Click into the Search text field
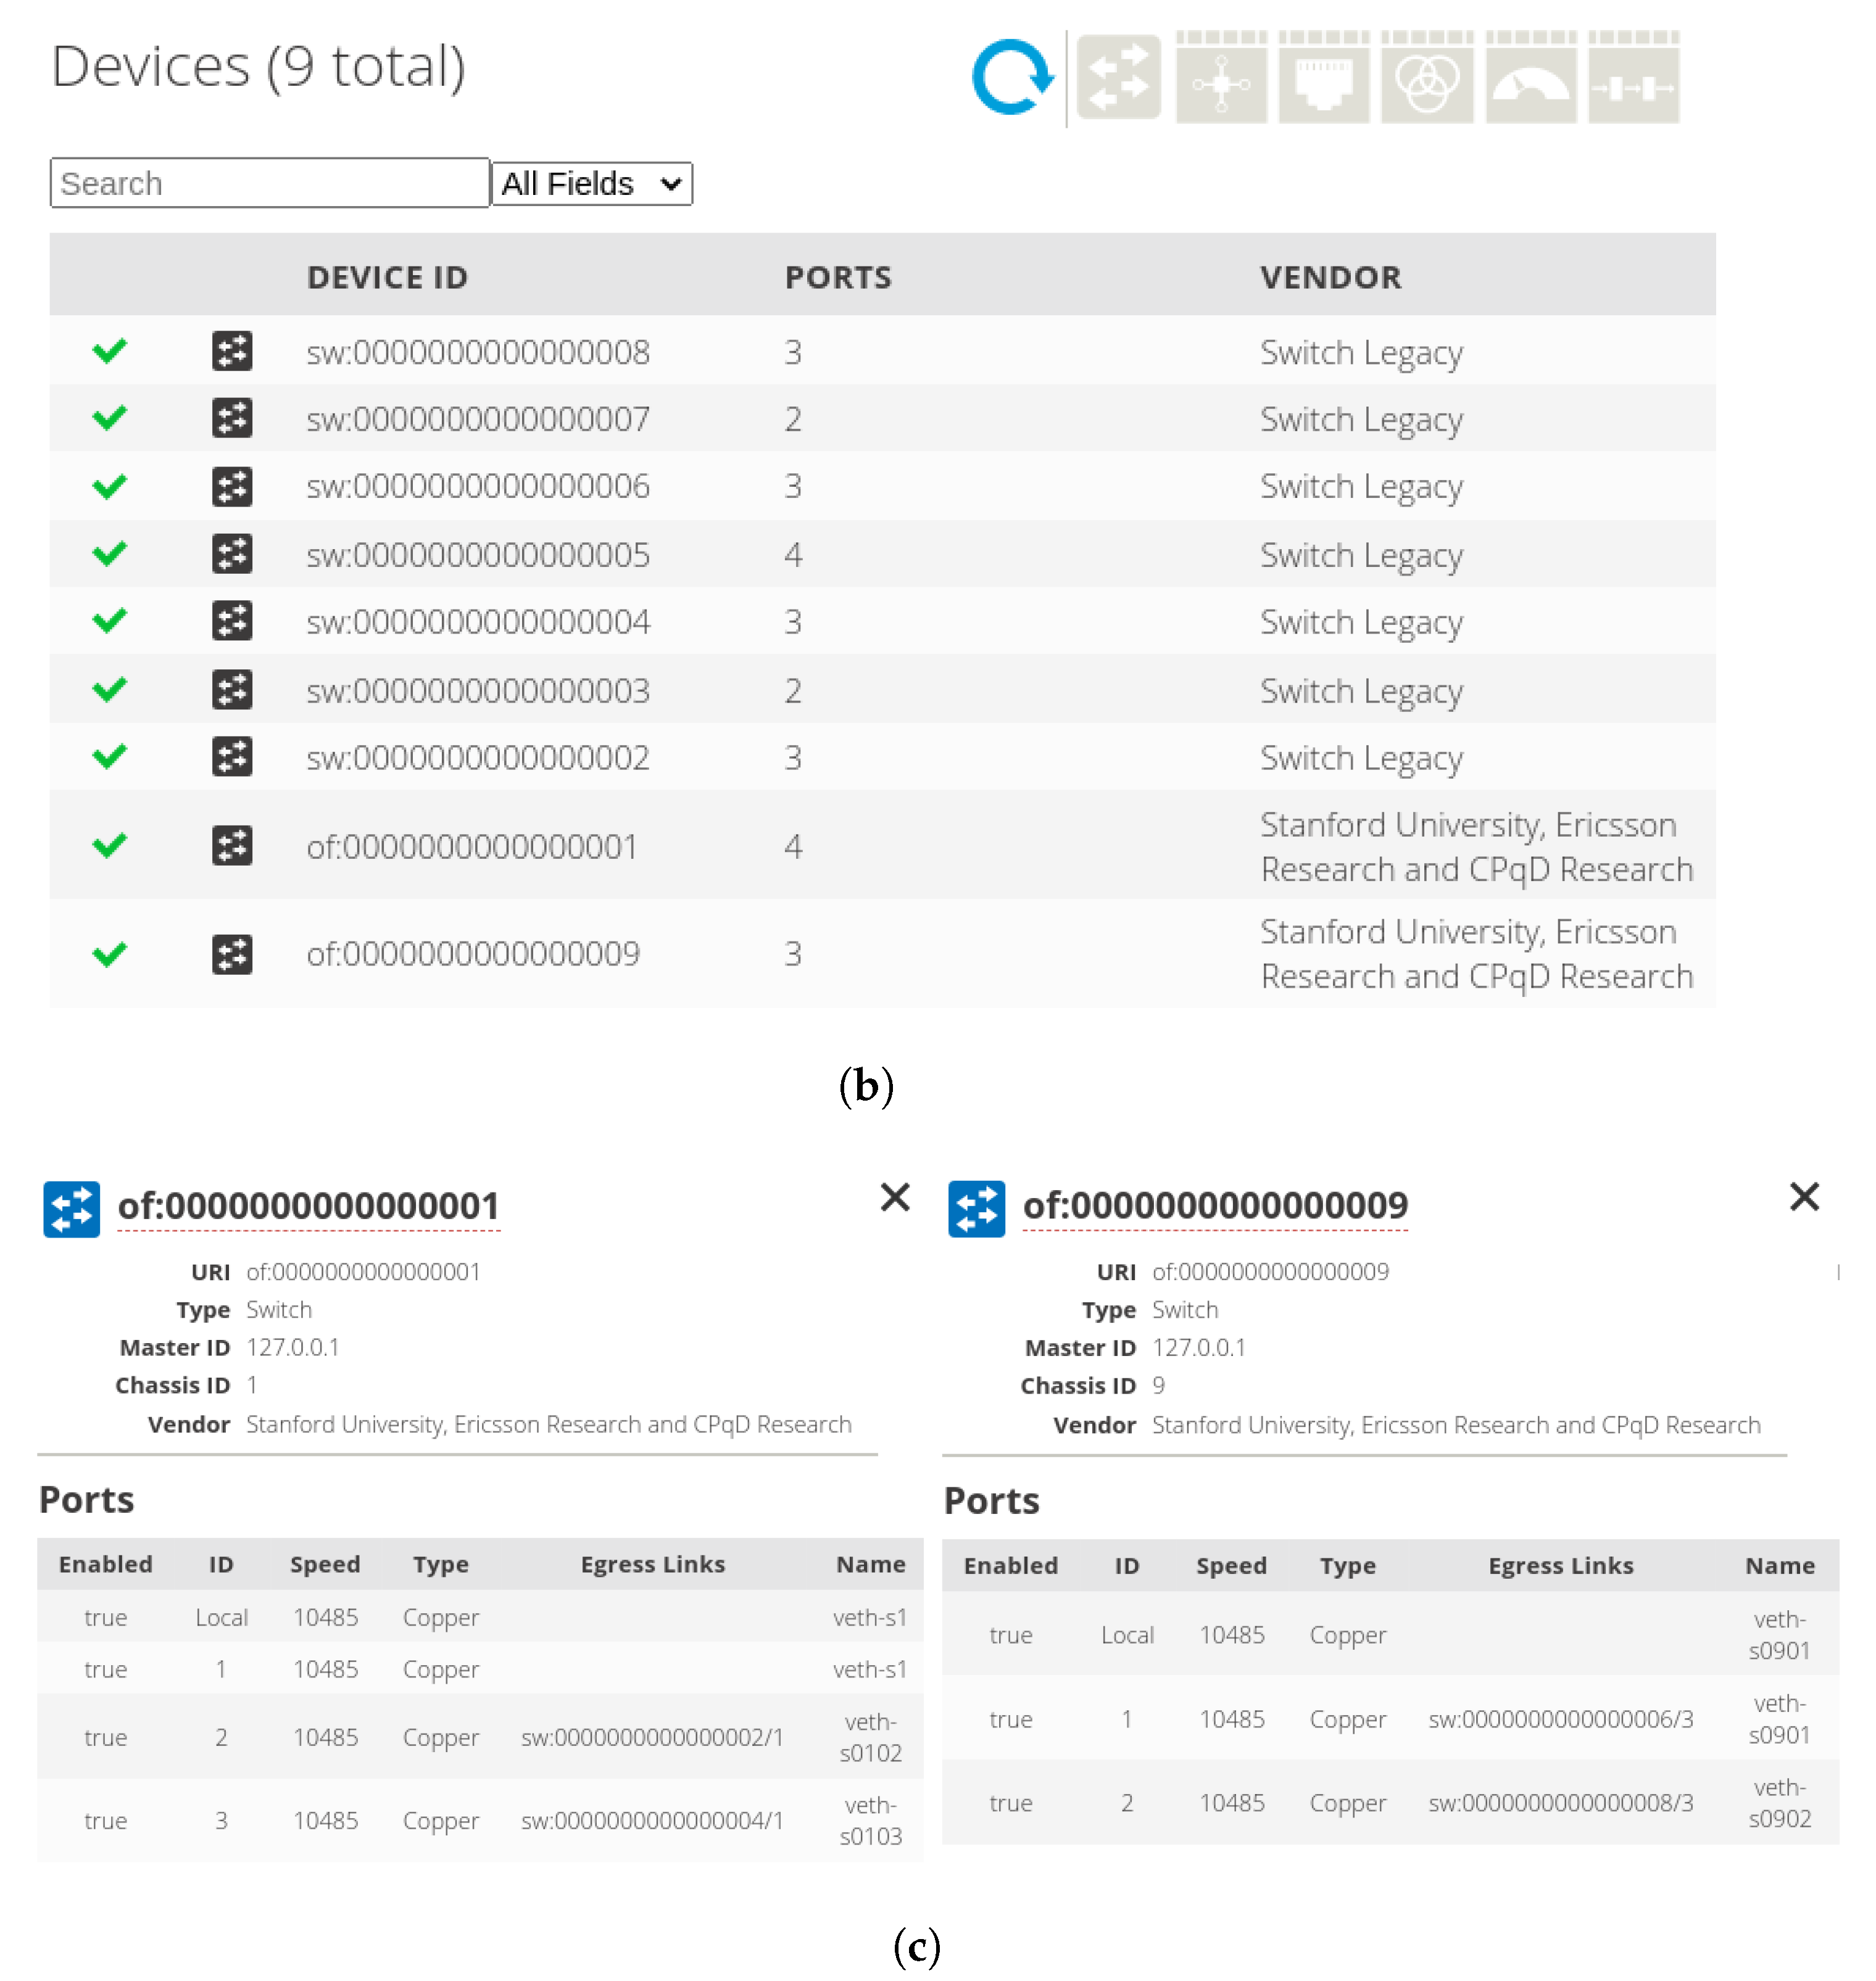The image size is (1876, 1981). coord(270,184)
